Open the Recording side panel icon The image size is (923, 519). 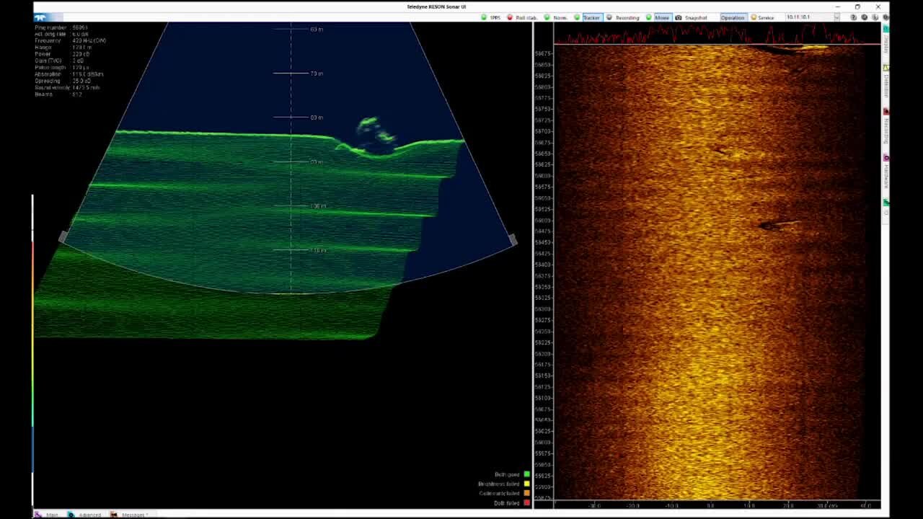click(886, 112)
